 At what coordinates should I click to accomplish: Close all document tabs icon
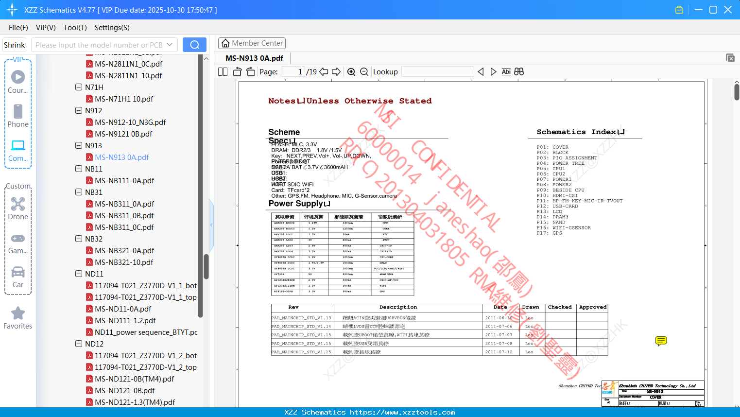click(730, 58)
